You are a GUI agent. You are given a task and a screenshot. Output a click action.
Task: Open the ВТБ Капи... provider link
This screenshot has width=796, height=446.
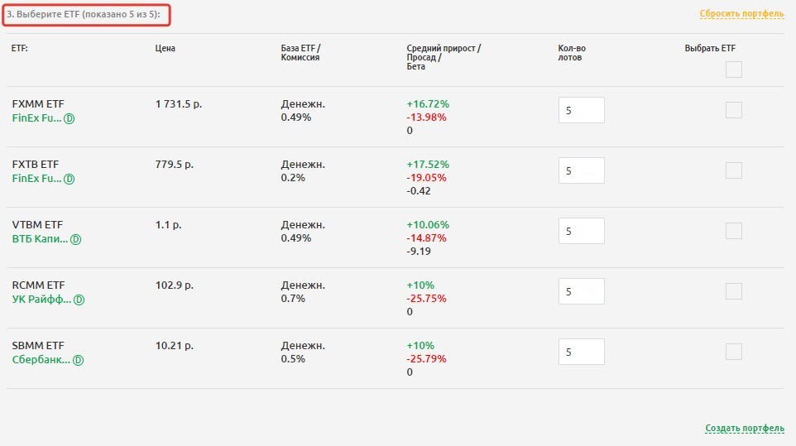click(39, 239)
